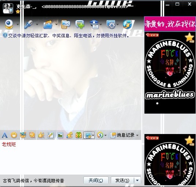Open send options arrow beside 发送
This screenshot has width=196, height=187.
click(137, 180)
